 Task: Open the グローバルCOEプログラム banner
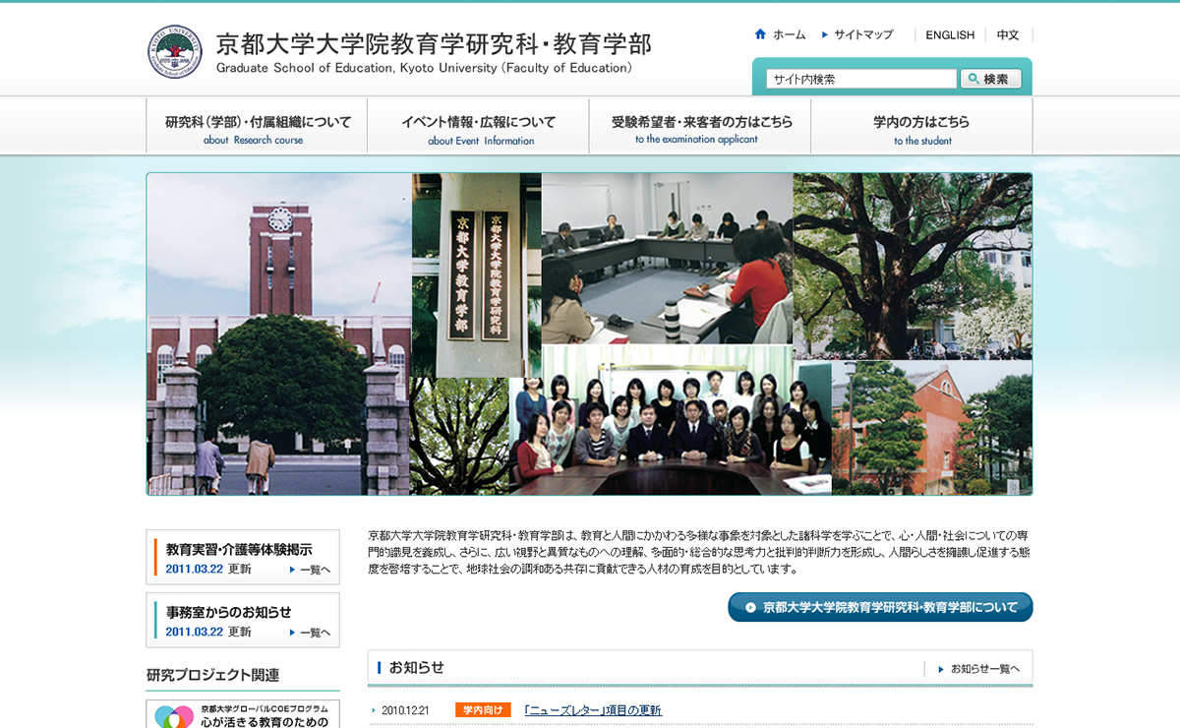243,714
